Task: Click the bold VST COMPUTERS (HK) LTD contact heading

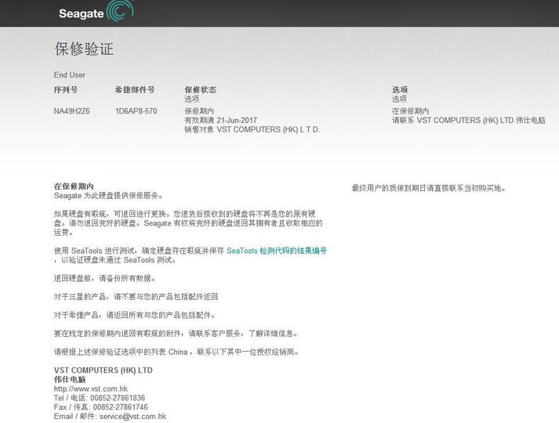Action: 103,370
